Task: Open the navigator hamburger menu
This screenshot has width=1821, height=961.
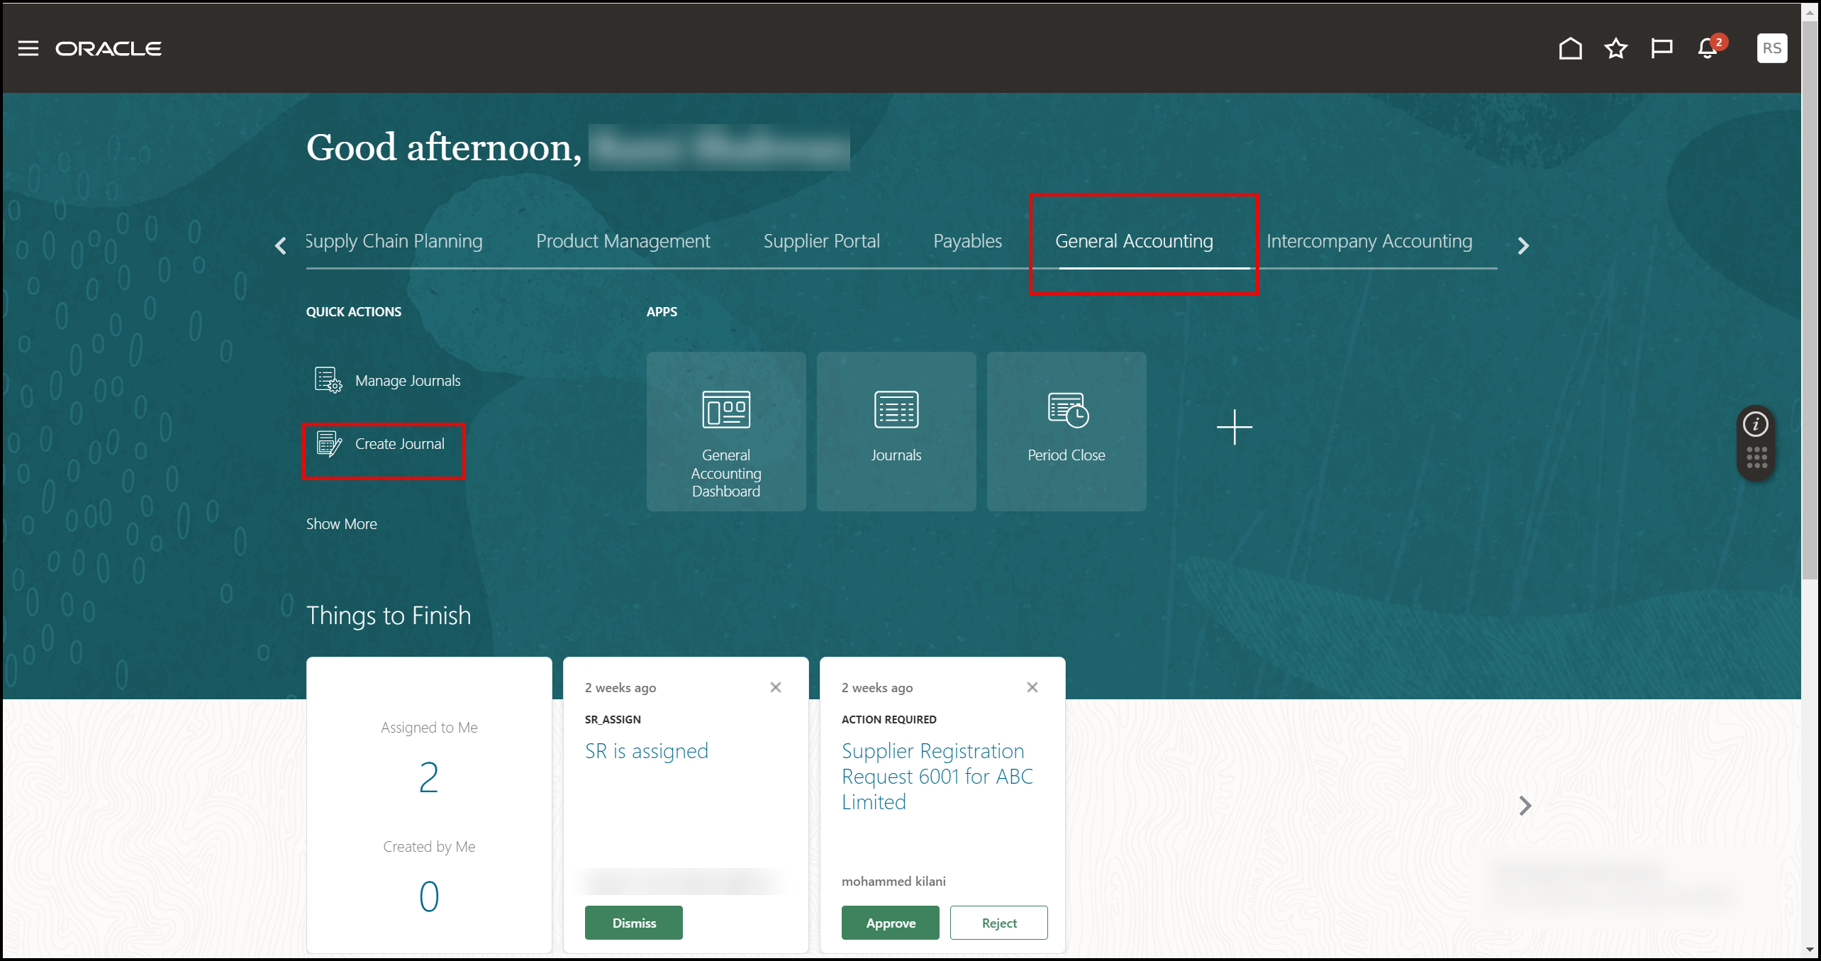Action: (x=28, y=48)
